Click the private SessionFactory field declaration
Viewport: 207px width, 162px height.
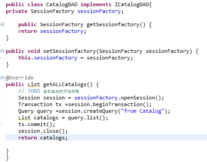pyautogui.click(x=64, y=11)
